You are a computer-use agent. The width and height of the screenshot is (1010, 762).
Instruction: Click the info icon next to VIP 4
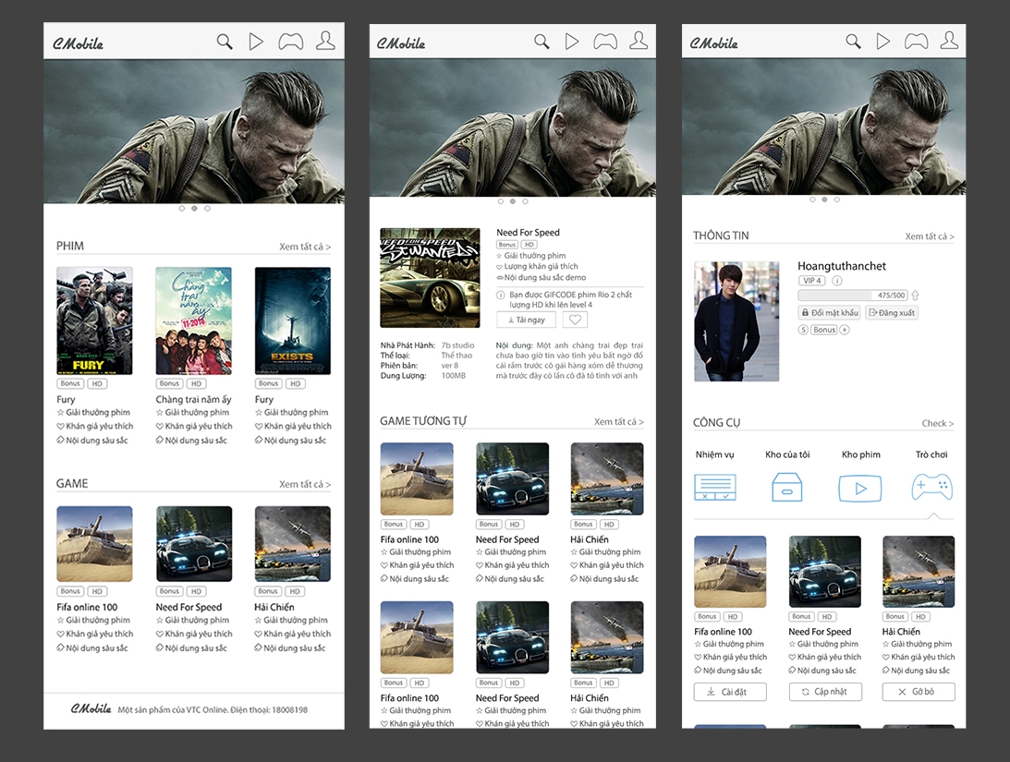click(836, 281)
